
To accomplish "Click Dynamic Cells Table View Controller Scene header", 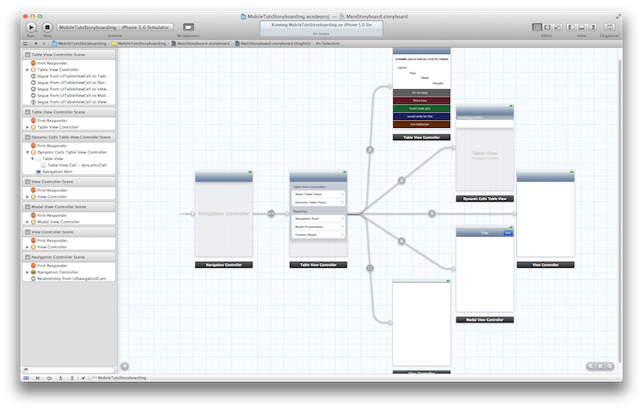I will (x=68, y=137).
